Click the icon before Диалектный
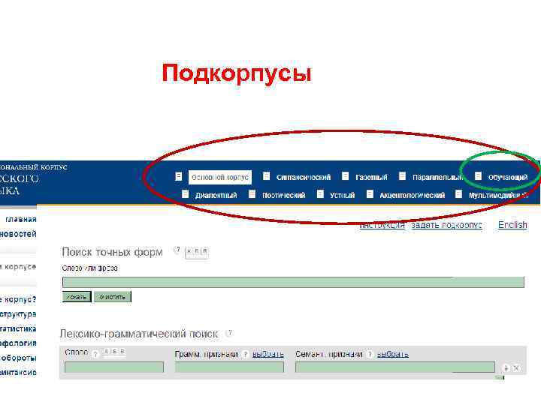Screen dimensions: 541x405 pyautogui.click(x=186, y=194)
